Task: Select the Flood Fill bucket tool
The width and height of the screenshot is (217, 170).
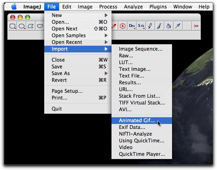Action: (x=168, y=26)
